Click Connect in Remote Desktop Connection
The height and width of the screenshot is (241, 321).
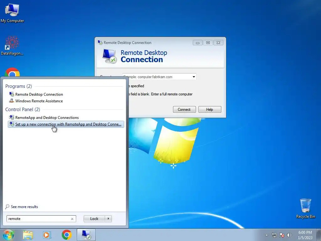[x=184, y=110]
